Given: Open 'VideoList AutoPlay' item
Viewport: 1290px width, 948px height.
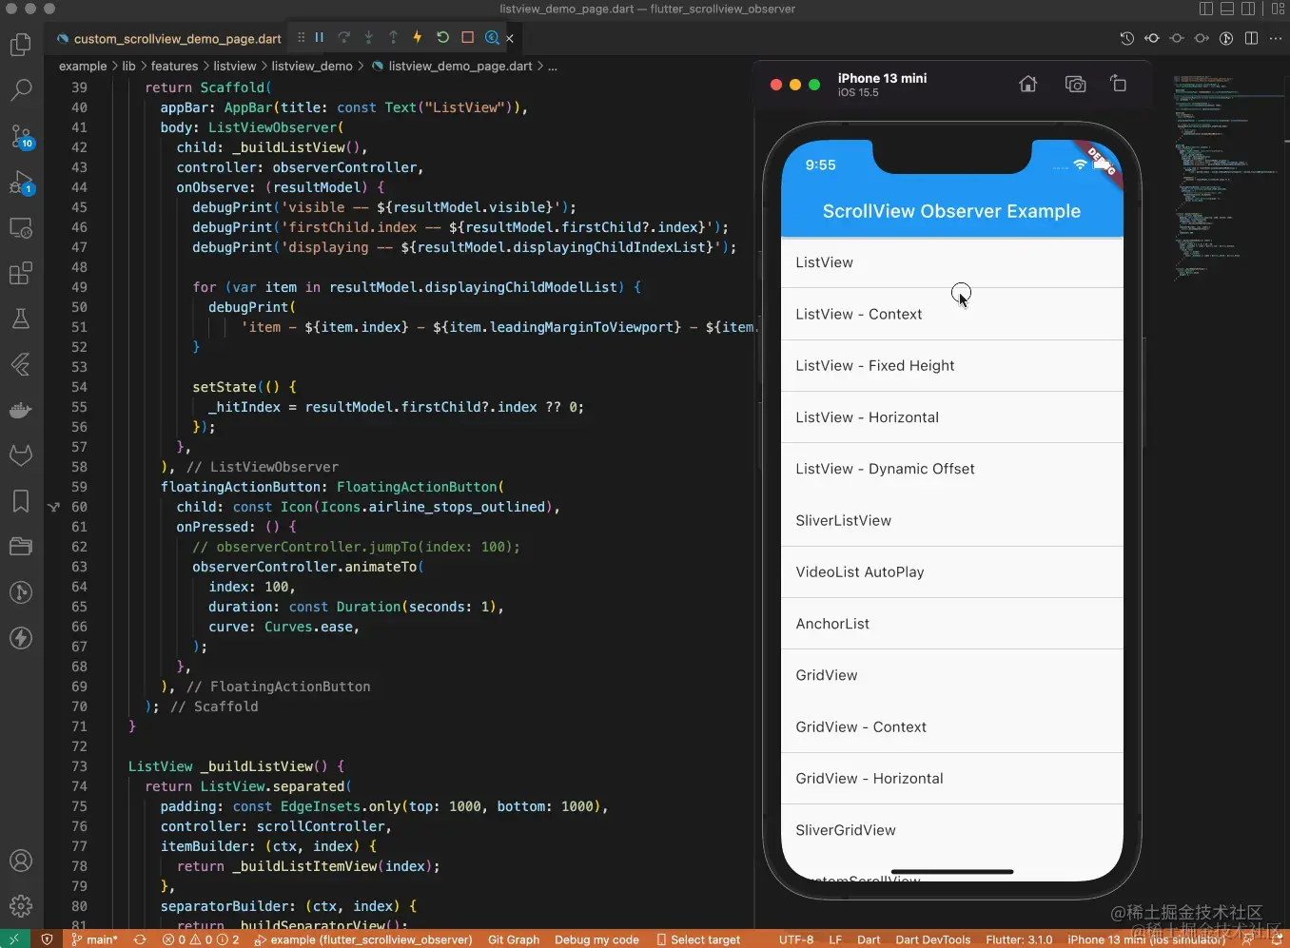Looking at the screenshot, I should (x=951, y=572).
